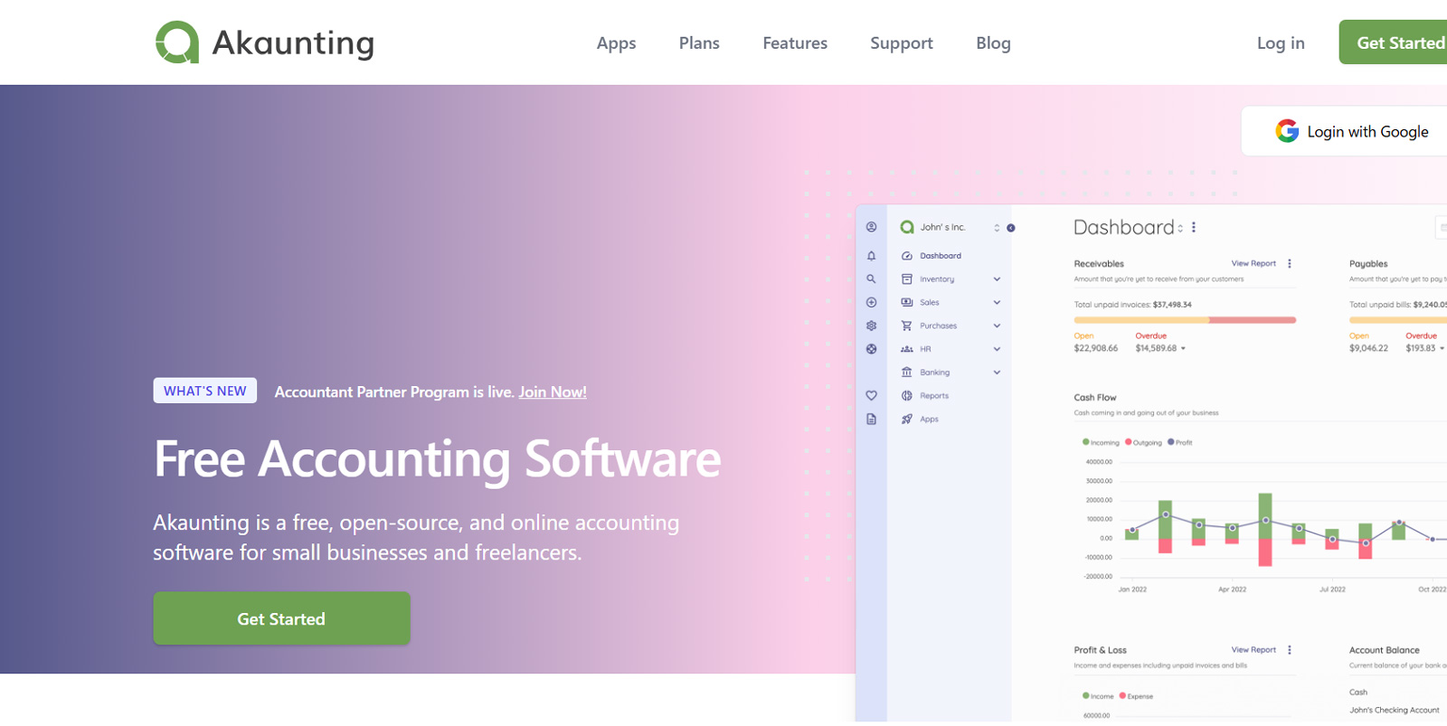Open the three-dot menu beside Dashboard title
1447x726 pixels.
click(1194, 228)
